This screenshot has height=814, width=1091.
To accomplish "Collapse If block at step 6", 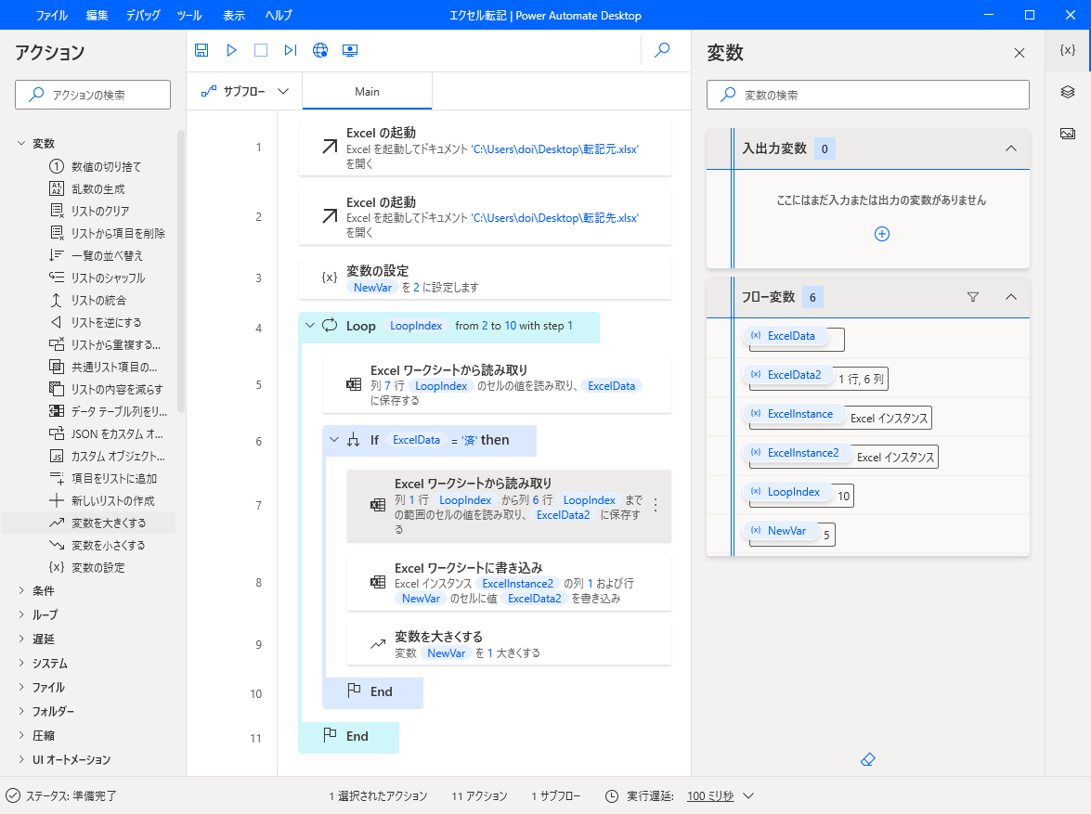I will click(334, 440).
